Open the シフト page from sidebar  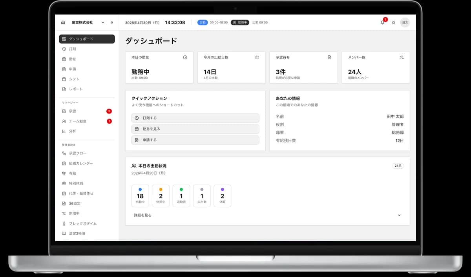(x=87, y=79)
